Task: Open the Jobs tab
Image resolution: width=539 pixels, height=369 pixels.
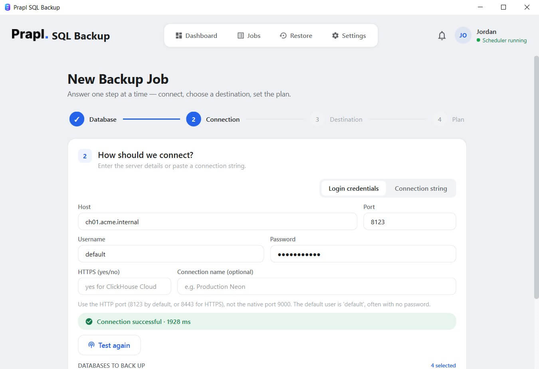Action: pyautogui.click(x=249, y=36)
